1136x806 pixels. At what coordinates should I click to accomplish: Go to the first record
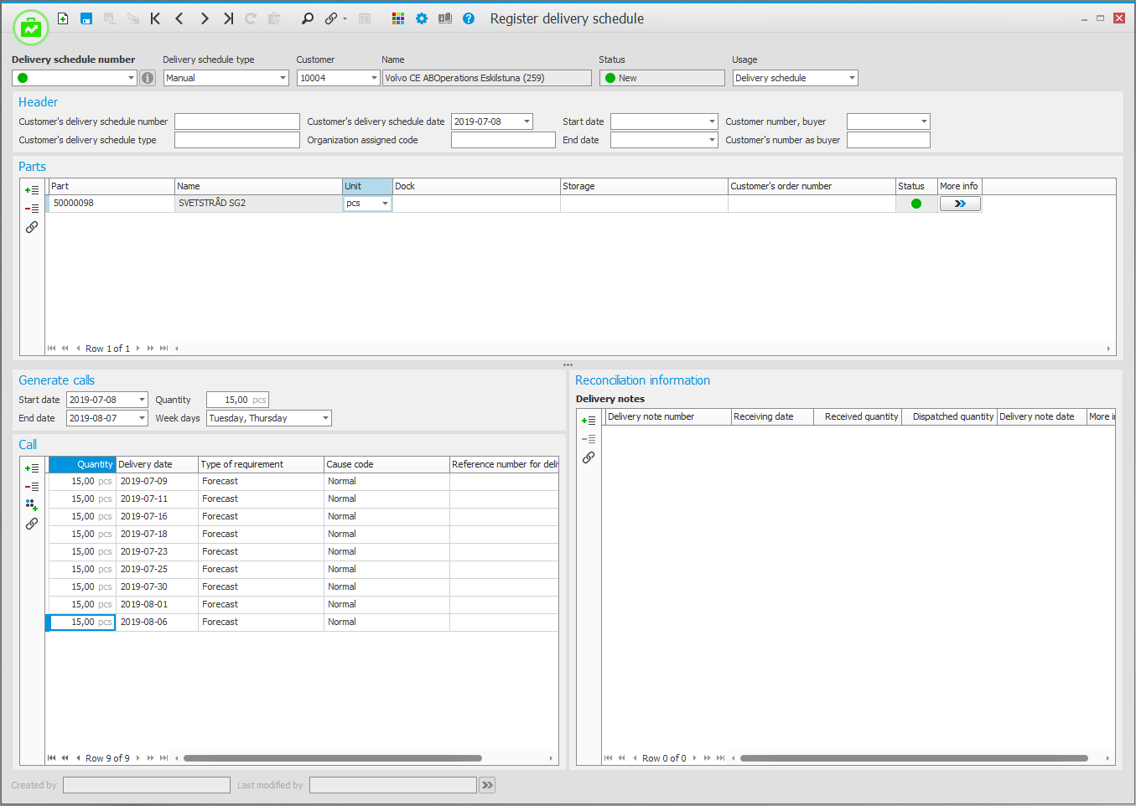(156, 18)
